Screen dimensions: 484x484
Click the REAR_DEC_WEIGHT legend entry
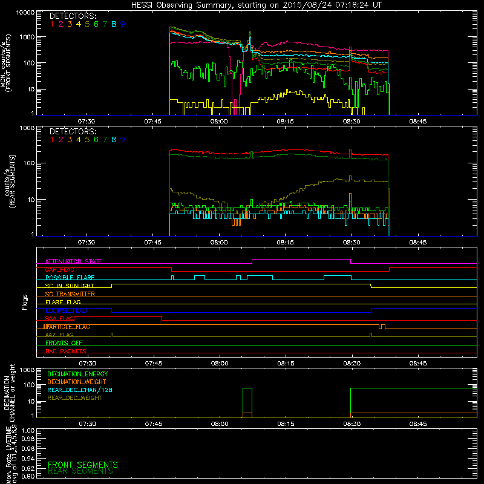[74, 398]
